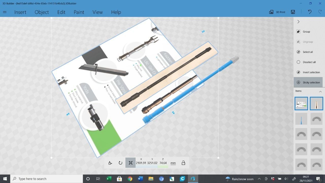This screenshot has height=183, width=325.
Task: Open the hamburger menu
Action: [5, 12]
